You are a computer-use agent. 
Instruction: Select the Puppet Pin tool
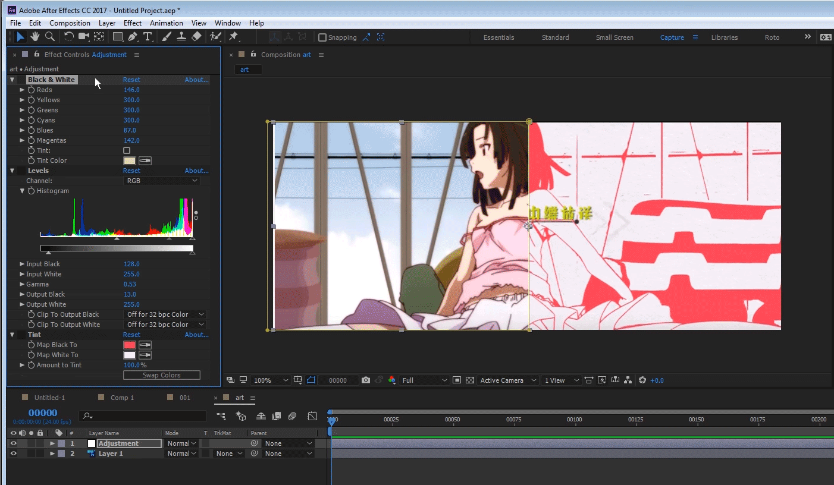pyautogui.click(x=234, y=37)
